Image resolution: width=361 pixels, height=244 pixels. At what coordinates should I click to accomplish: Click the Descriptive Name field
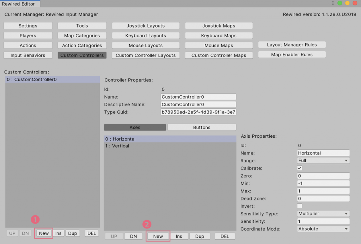click(198, 105)
